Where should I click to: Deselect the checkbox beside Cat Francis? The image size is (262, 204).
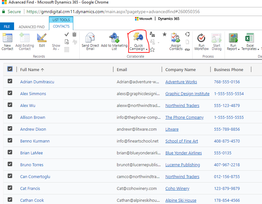10,188
